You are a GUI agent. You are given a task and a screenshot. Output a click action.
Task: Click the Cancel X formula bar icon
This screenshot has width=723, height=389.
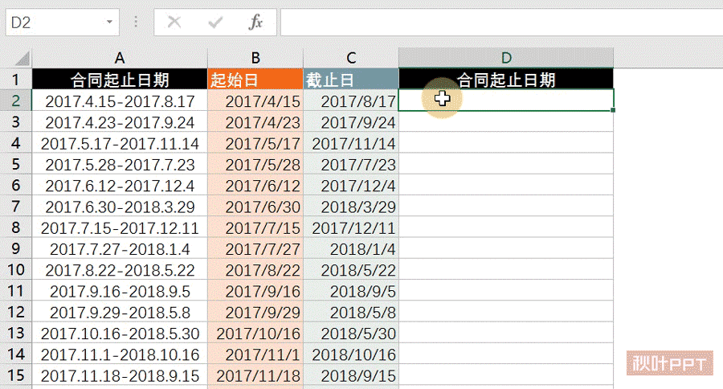(174, 22)
